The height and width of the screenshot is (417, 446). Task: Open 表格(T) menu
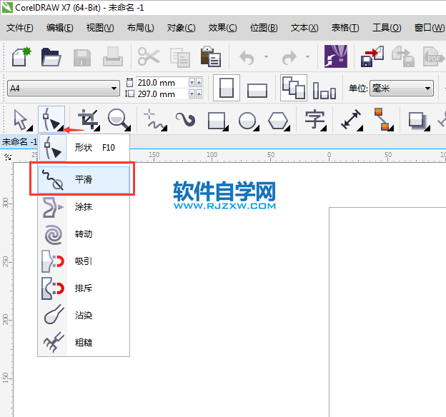tap(345, 28)
